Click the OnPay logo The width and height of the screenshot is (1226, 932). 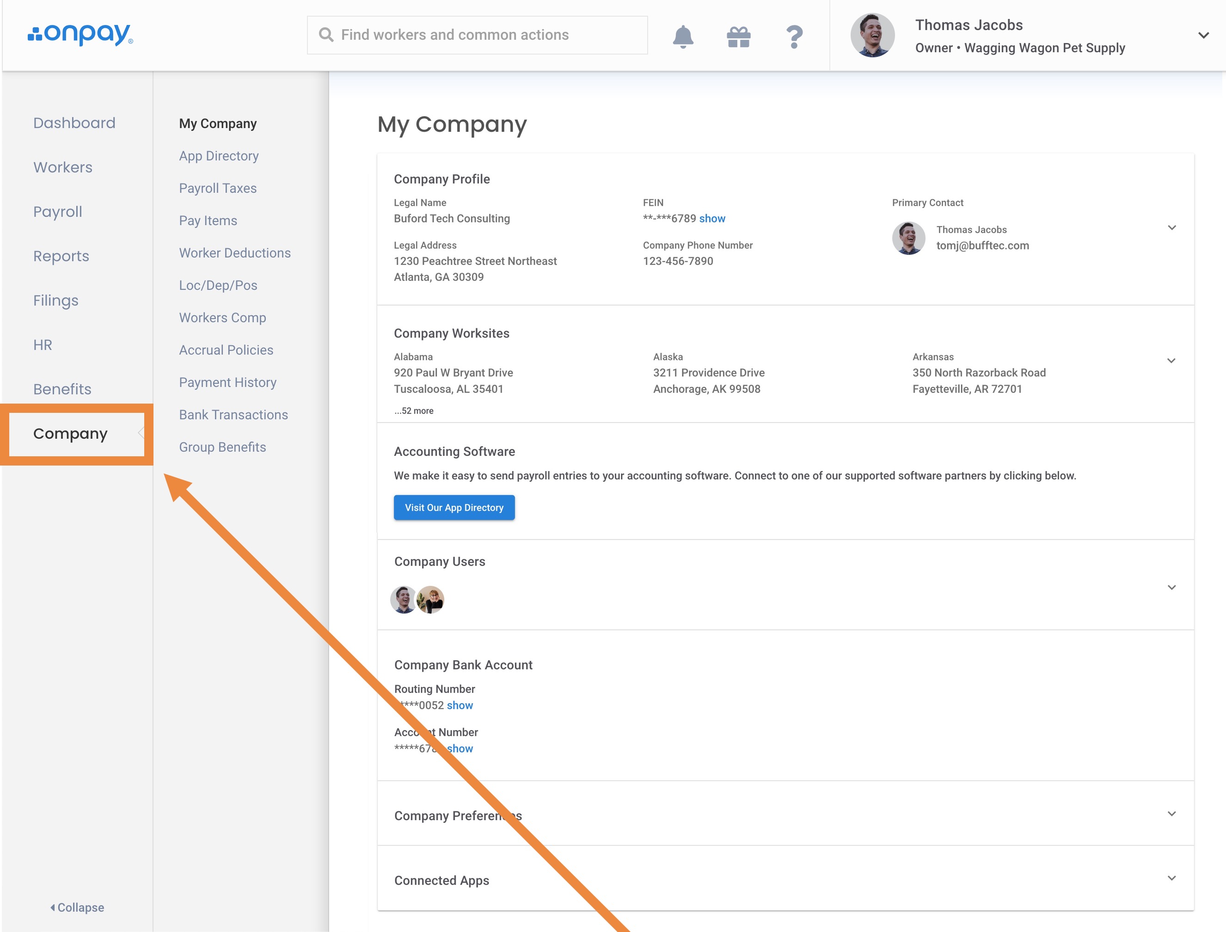click(80, 34)
